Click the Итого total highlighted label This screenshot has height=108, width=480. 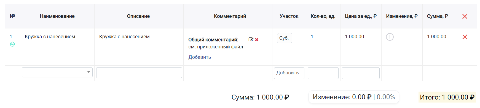pos(447,97)
